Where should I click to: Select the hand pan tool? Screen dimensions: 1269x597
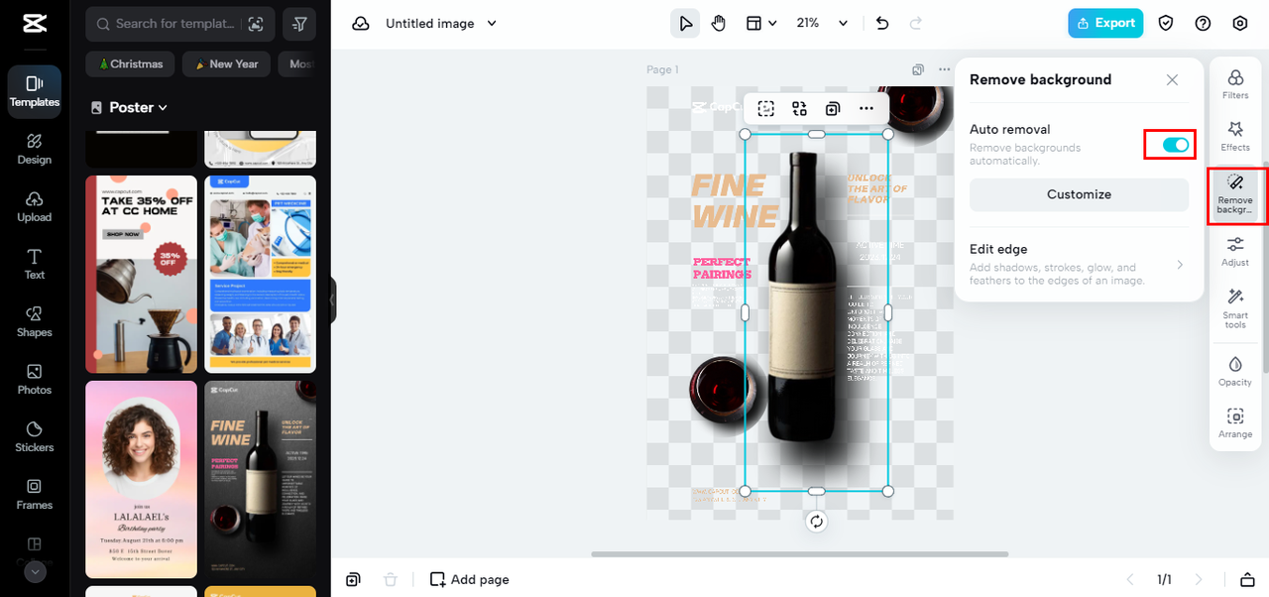click(719, 23)
